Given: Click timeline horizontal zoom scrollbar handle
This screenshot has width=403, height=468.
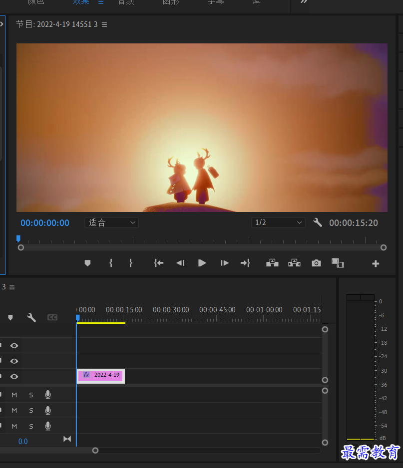Looking at the screenshot, I should (95, 451).
